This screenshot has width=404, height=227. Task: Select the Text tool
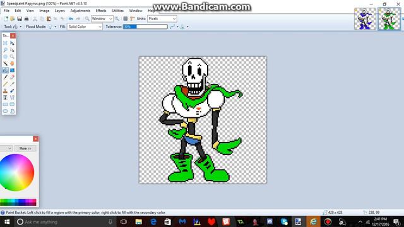(x=5, y=97)
